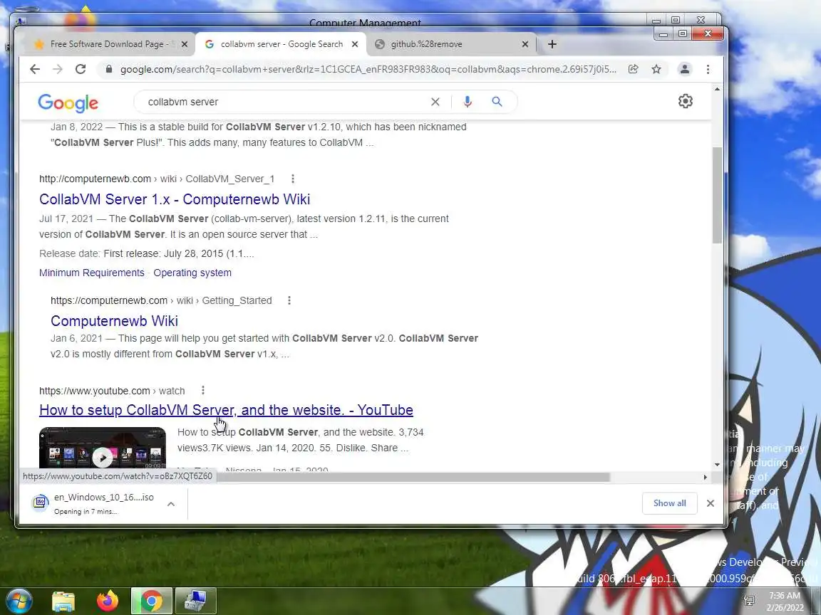This screenshot has width=821, height=615.
Task: Open How to setup CollabVM Server YouTube link
Action: coord(226,410)
